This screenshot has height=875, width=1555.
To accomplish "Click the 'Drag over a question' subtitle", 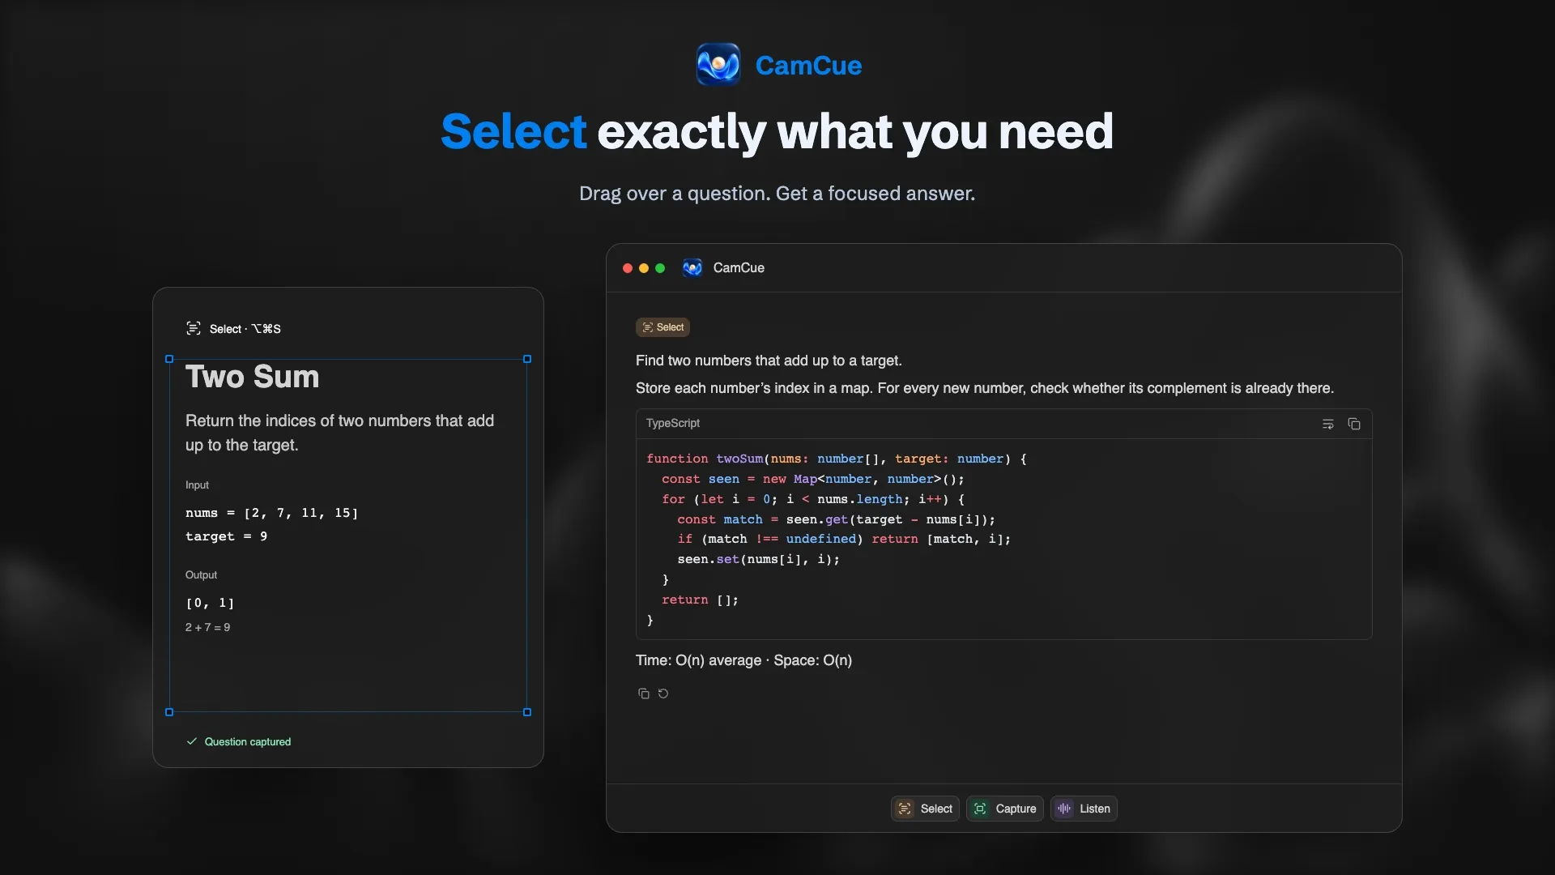I will coord(777,194).
